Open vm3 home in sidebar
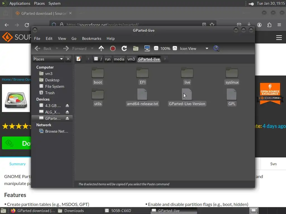This screenshot has width=286, height=214. click(49, 74)
